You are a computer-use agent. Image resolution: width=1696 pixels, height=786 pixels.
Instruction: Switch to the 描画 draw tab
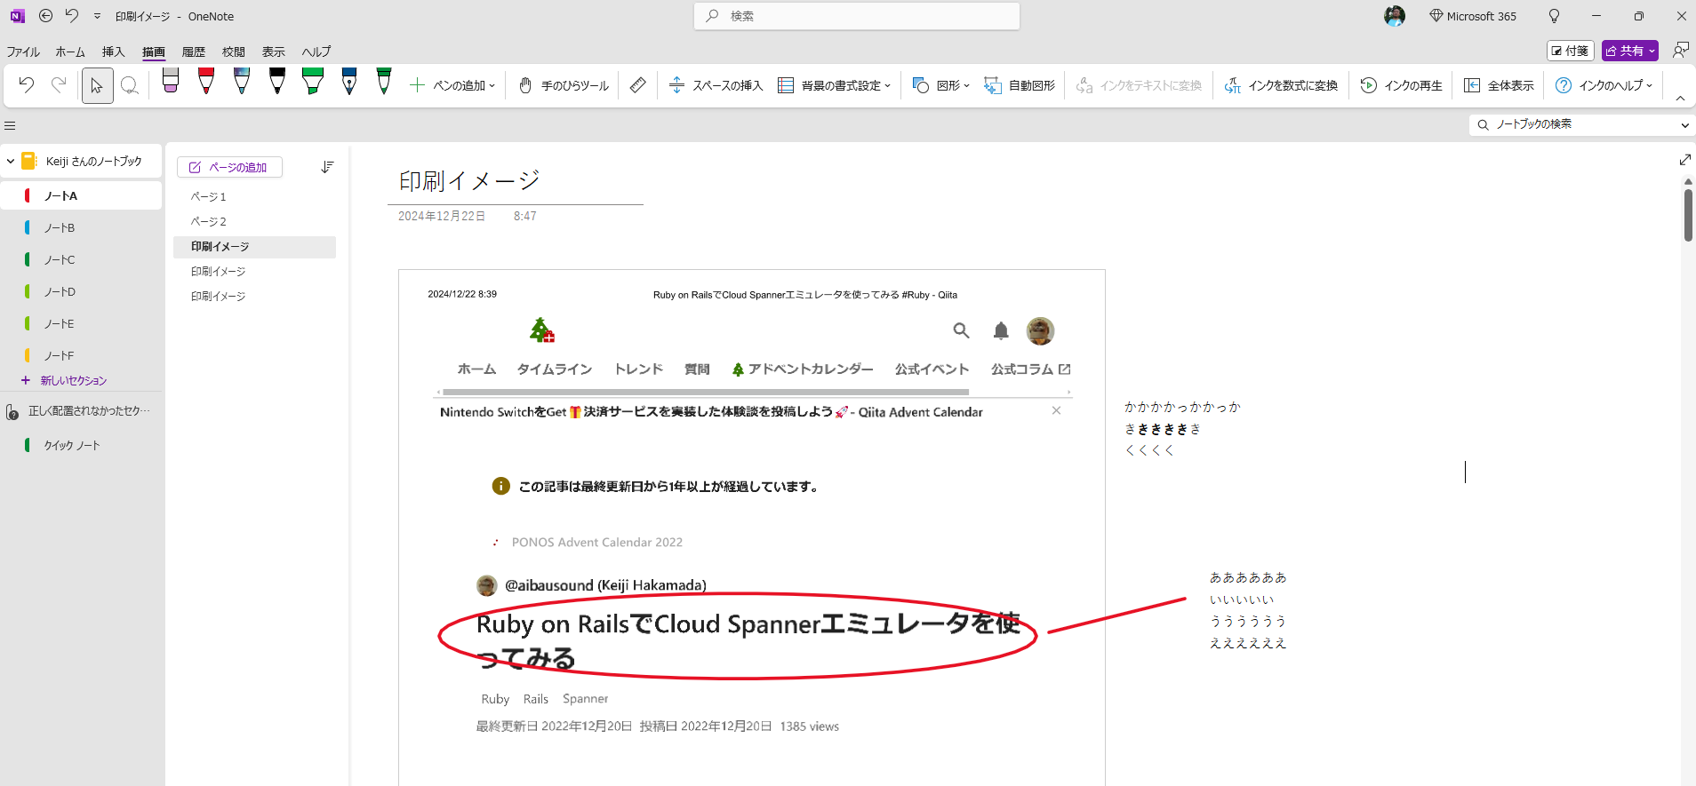click(x=154, y=52)
